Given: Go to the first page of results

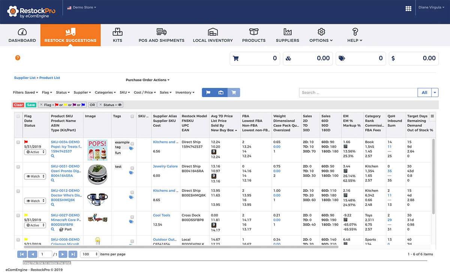Looking at the screenshot, I should pos(22,254).
